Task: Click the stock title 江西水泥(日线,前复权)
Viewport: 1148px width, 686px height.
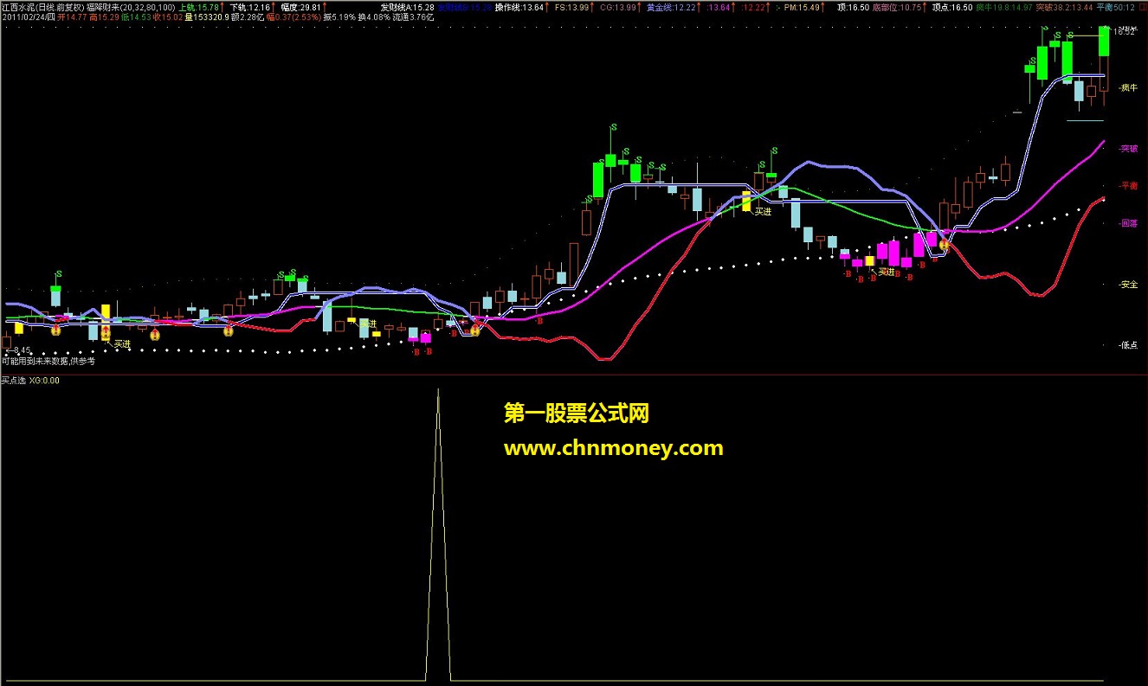Action: click(x=42, y=7)
